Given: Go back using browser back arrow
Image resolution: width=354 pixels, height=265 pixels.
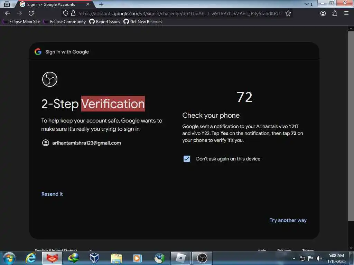Looking at the screenshot, I should pyautogui.click(x=8, y=13).
